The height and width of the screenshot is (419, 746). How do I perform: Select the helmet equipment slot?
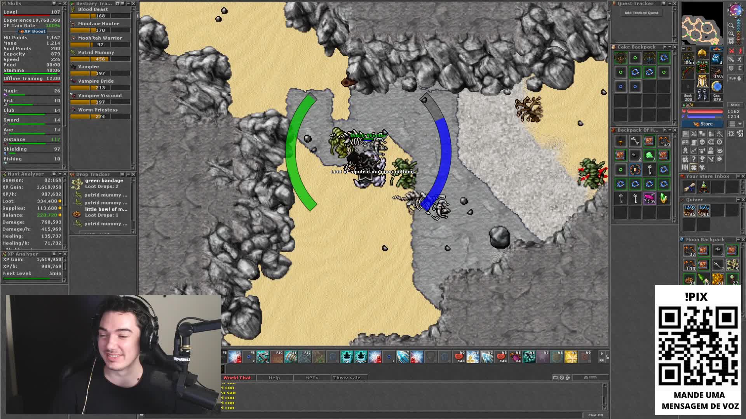coord(702,54)
